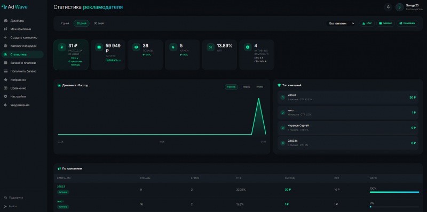This screenshot has height=212, width=427.
Task: Click the card icon for Пополнить баланс
Action: 5,71
